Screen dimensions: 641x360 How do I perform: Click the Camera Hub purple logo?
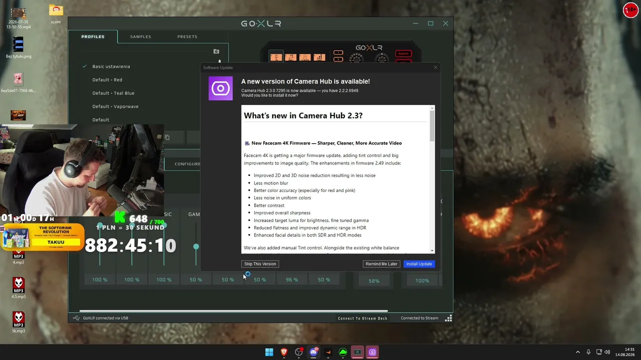coord(221,88)
